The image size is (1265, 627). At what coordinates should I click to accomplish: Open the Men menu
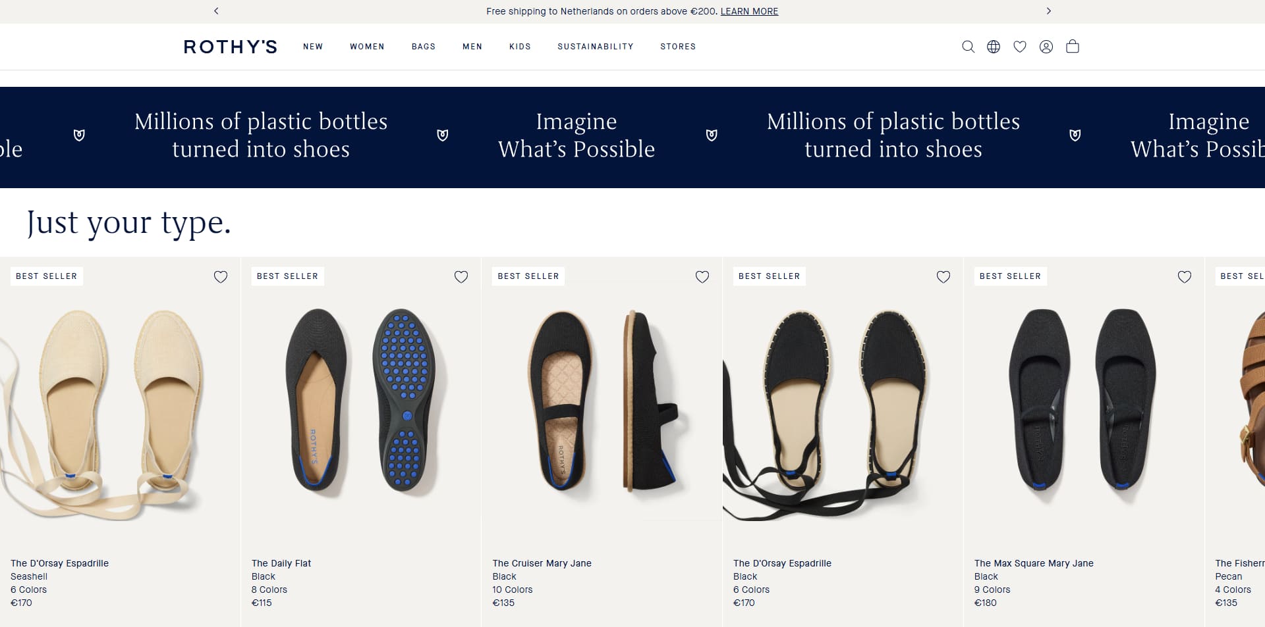[472, 47]
